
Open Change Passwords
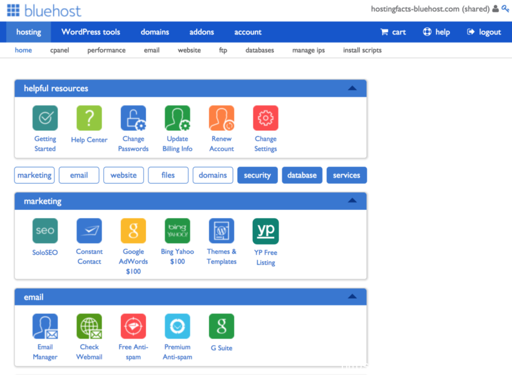point(133,117)
